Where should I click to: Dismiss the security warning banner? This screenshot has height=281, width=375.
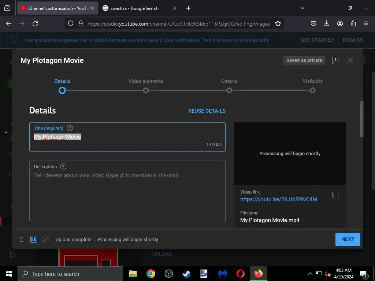point(353,40)
